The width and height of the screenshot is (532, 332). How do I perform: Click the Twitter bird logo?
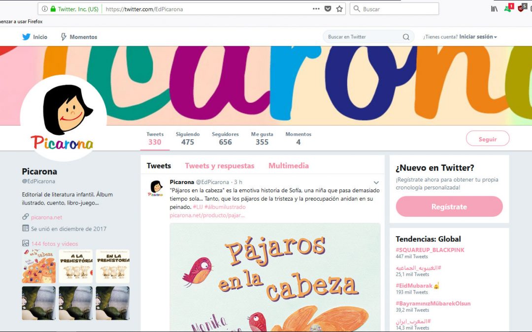26,37
